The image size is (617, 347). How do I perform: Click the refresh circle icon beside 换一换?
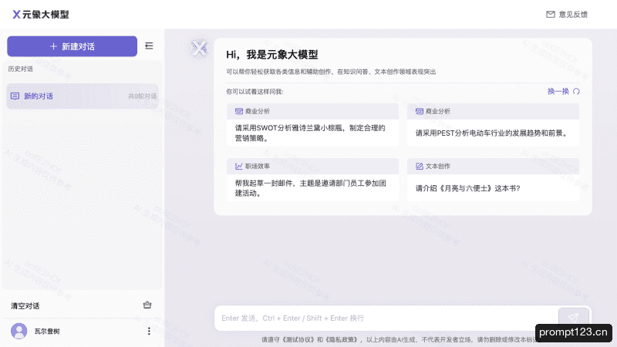coord(576,91)
